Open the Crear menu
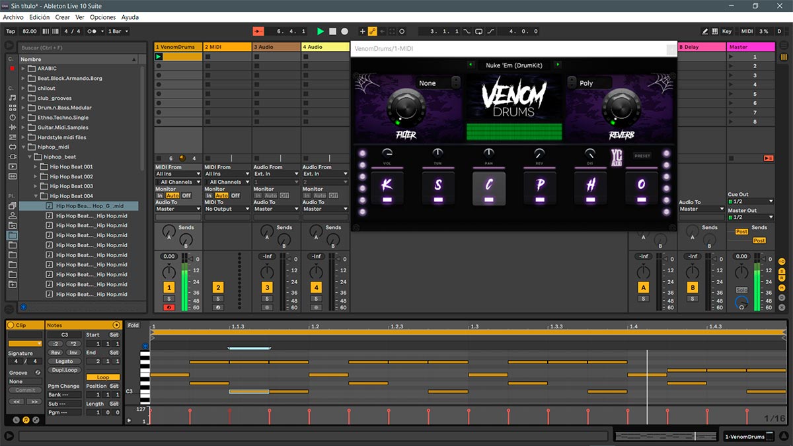The image size is (793, 446). coord(63,17)
